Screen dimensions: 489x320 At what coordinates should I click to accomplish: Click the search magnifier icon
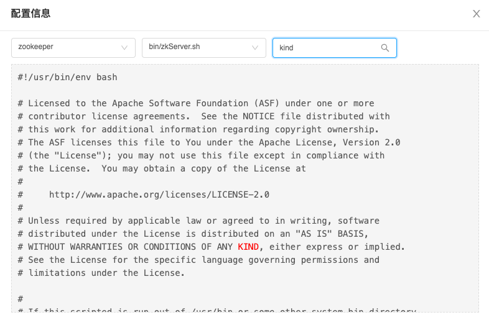click(x=384, y=48)
